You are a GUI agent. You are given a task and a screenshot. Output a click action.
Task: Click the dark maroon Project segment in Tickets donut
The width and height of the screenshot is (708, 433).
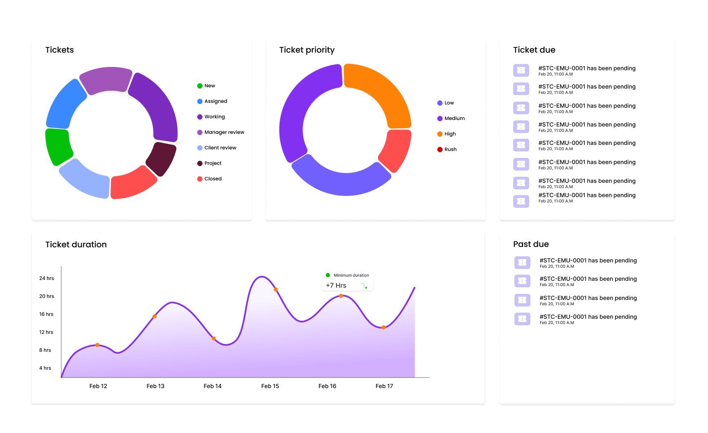(x=161, y=158)
